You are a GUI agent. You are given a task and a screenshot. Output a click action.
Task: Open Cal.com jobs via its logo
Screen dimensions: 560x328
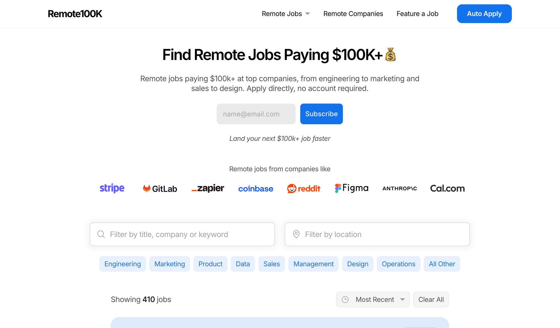(x=447, y=188)
